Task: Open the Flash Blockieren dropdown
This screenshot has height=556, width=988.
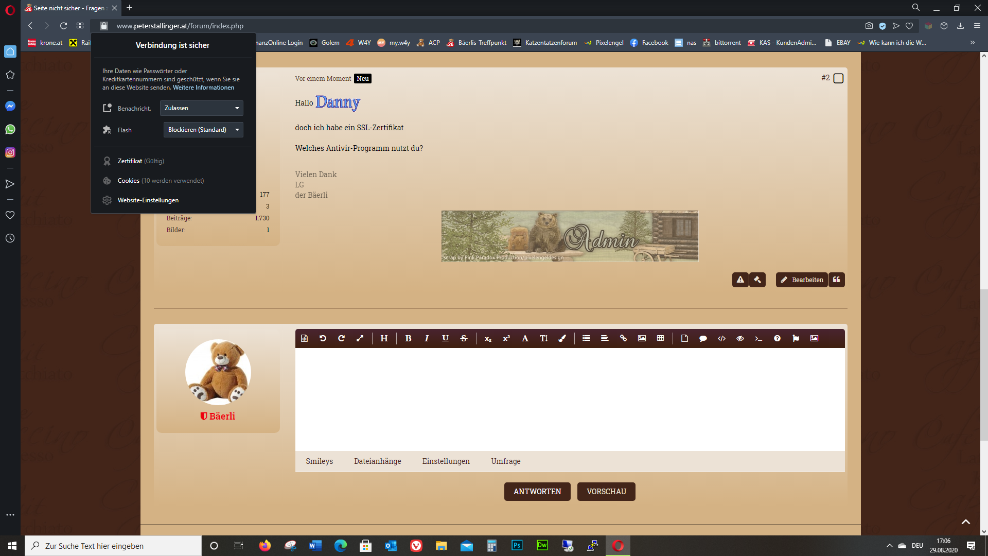Action: point(203,130)
